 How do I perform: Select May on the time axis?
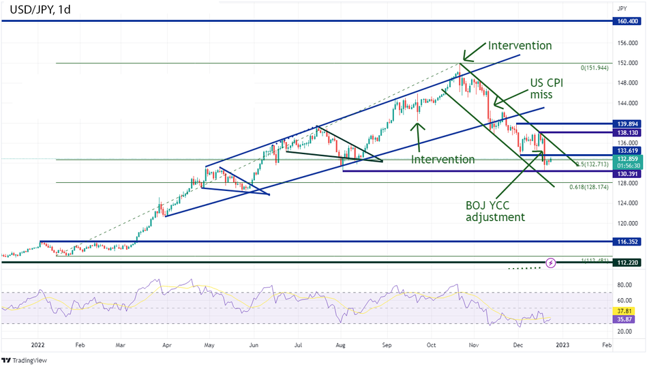click(x=209, y=345)
